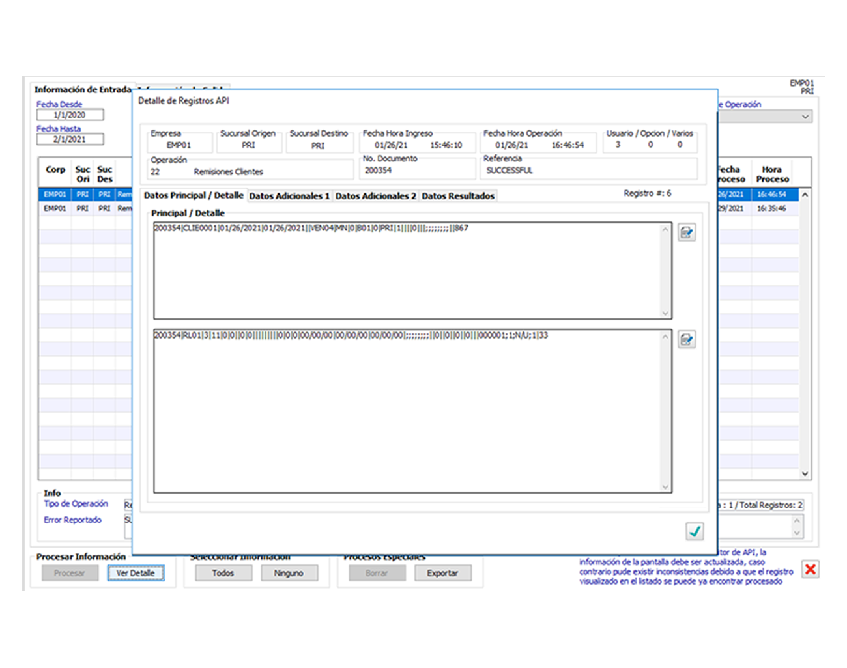Click the Fecha Hasta date field
Viewport: 847px width, 668px height.
click(x=70, y=139)
